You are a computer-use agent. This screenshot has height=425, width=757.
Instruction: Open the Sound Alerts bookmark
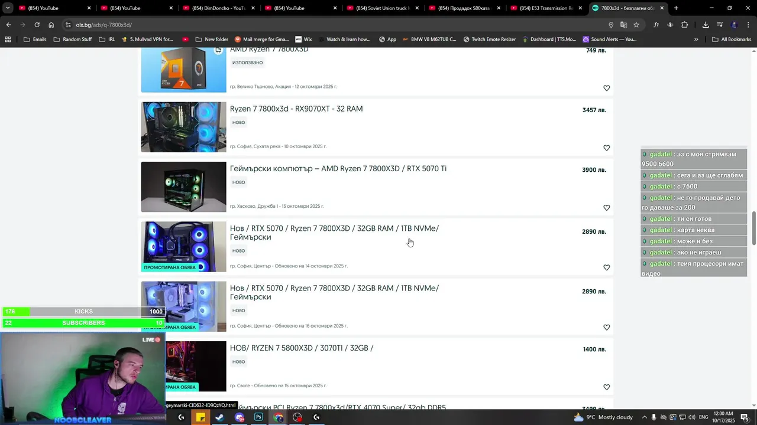coord(609,39)
